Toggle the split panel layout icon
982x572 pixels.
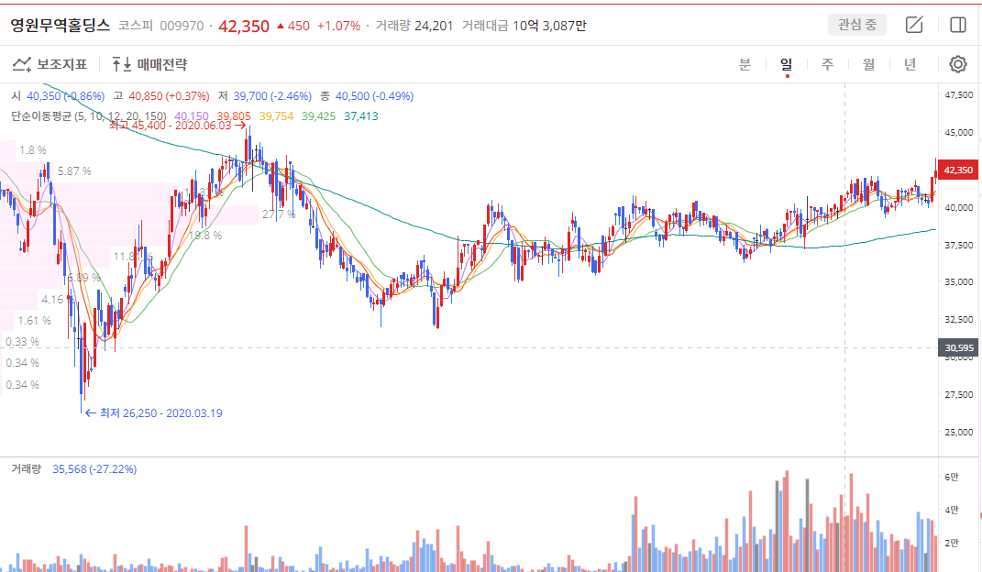coord(958,25)
